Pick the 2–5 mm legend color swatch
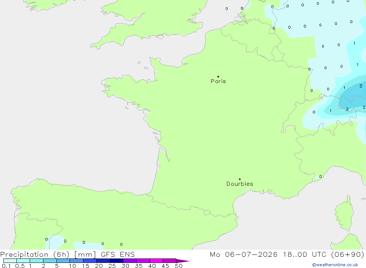The width and height of the screenshot is (366, 268). coord(50,261)
